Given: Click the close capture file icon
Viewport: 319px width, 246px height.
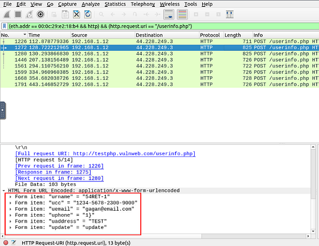Looking at the screenshot, I should (76, 14).
